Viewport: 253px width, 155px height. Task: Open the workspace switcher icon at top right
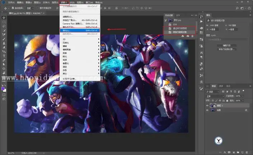coord(242,8)
